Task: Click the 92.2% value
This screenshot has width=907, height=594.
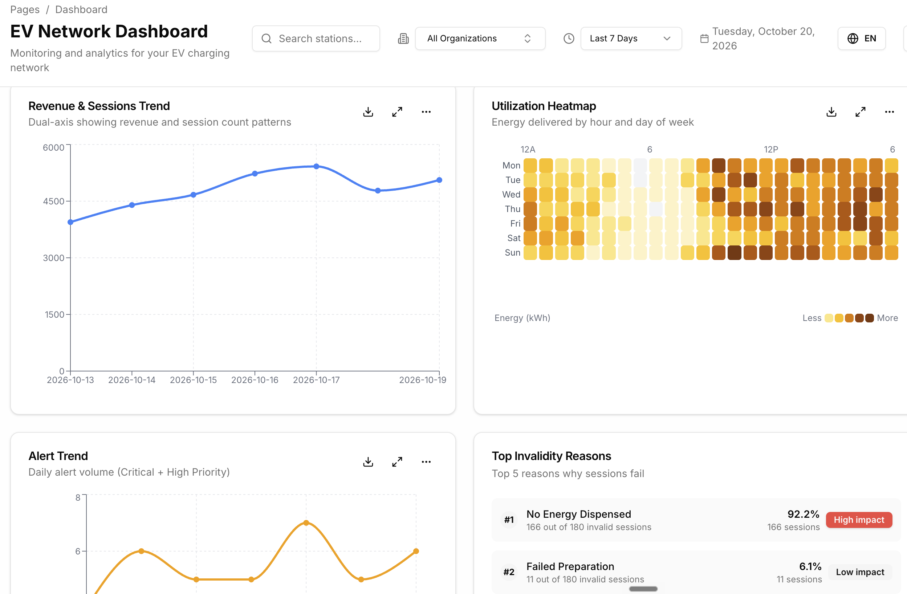Action: point(803,514)
